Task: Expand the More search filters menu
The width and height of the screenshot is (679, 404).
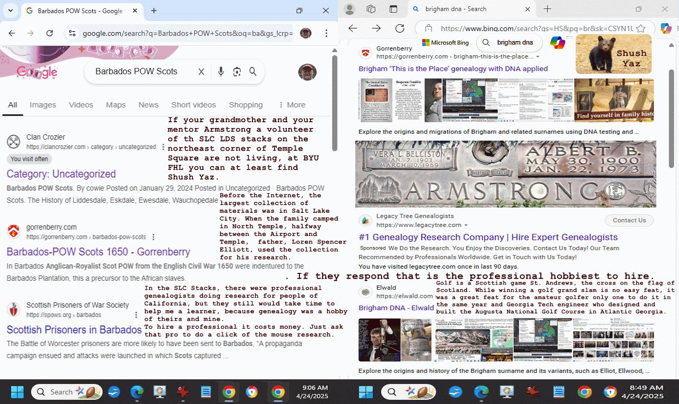Action: pyautogui.click(x=292, y=105)
